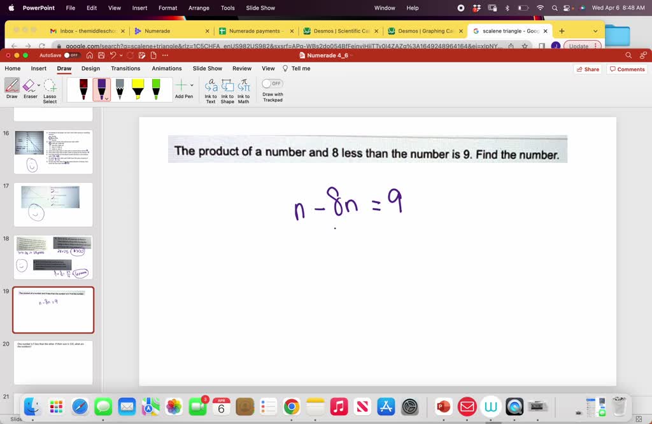Select the Eraser tool
This screenshot has width=652, height=424.
29,88
